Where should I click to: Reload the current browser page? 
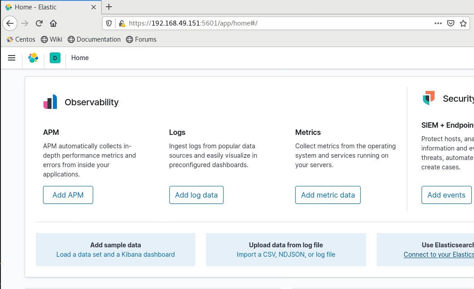(39, 23)
